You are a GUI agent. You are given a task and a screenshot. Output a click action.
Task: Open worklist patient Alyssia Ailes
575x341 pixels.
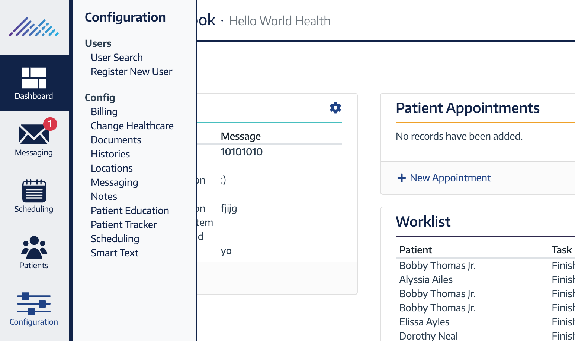[426, 280]
